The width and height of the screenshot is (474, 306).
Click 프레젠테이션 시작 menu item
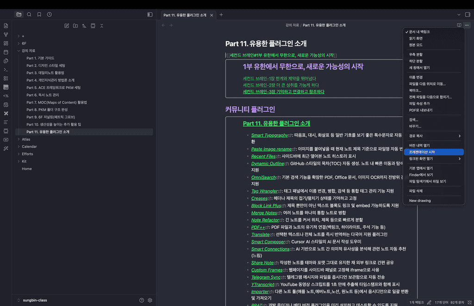point(434,152)
